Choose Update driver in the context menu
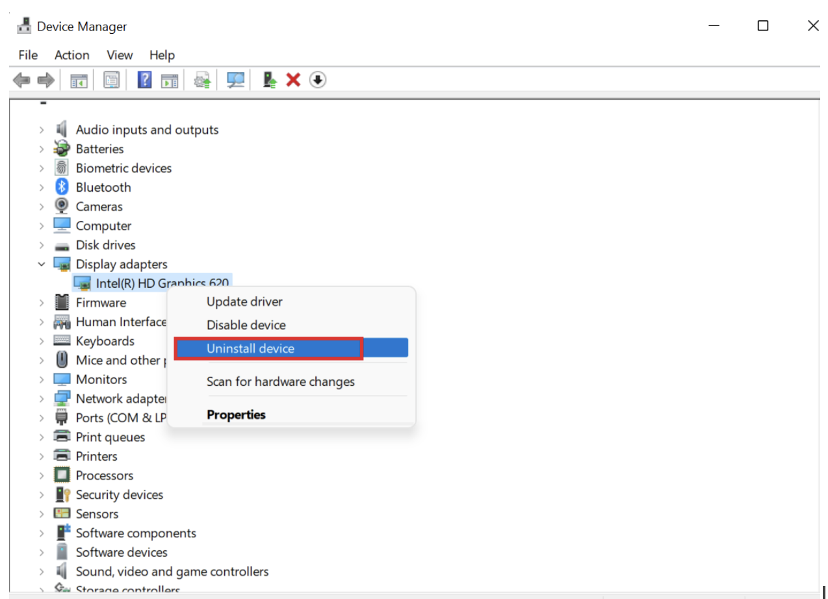 [244, 301]
